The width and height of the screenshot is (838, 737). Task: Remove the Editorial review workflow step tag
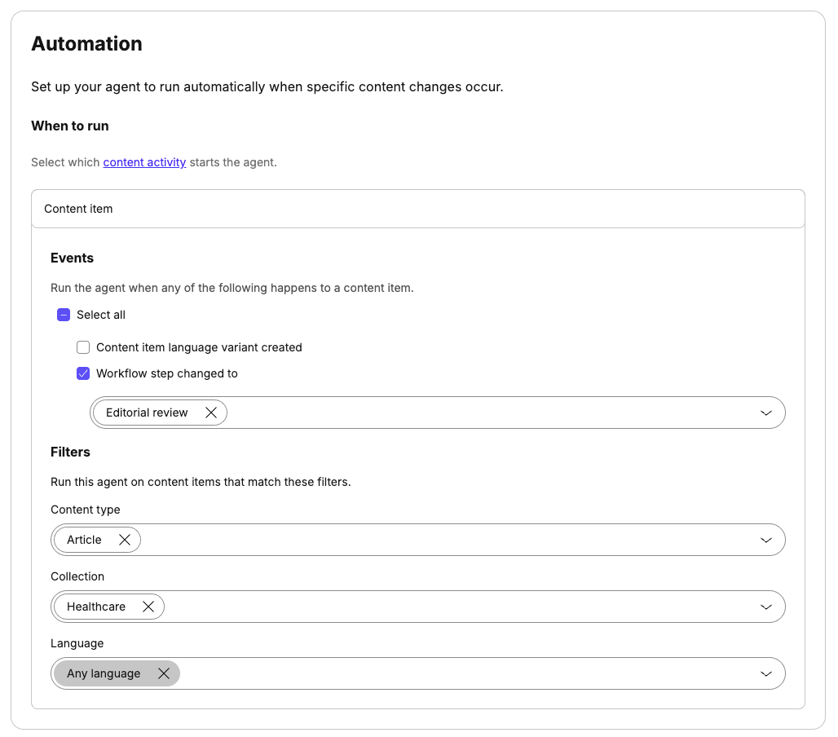coord(211,413)
